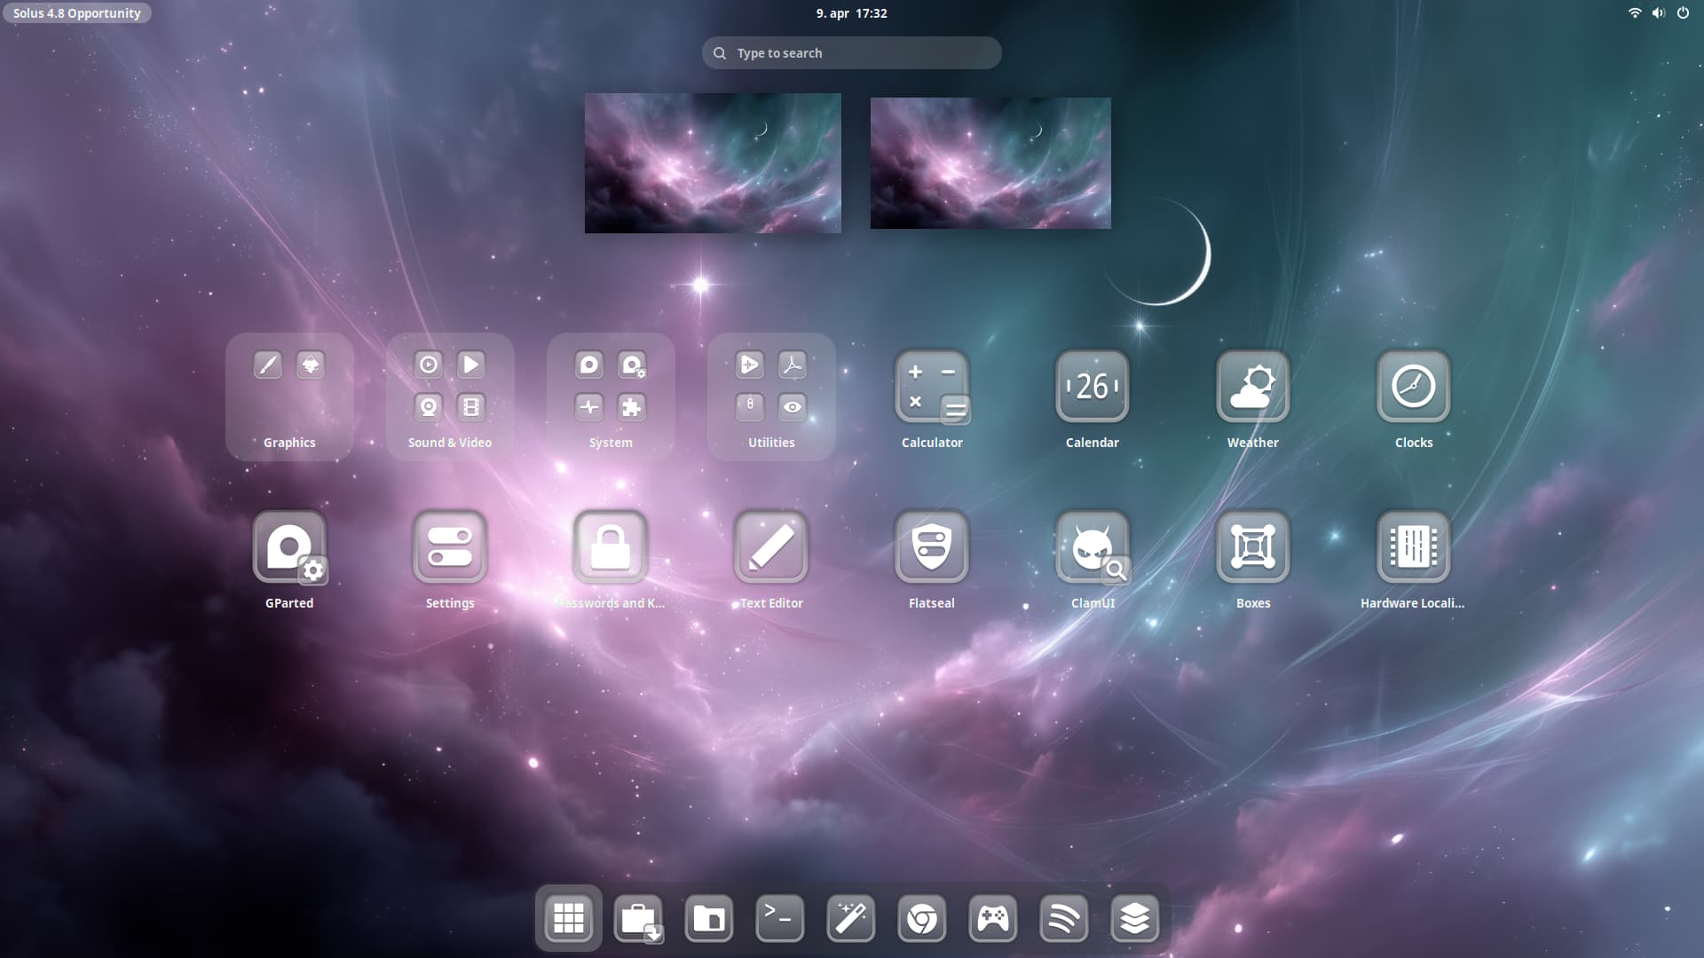The width and height of the screenshot is (1704, 958).
Task: Expand the Utilities app folder
Action: click(x=770, y=397)
